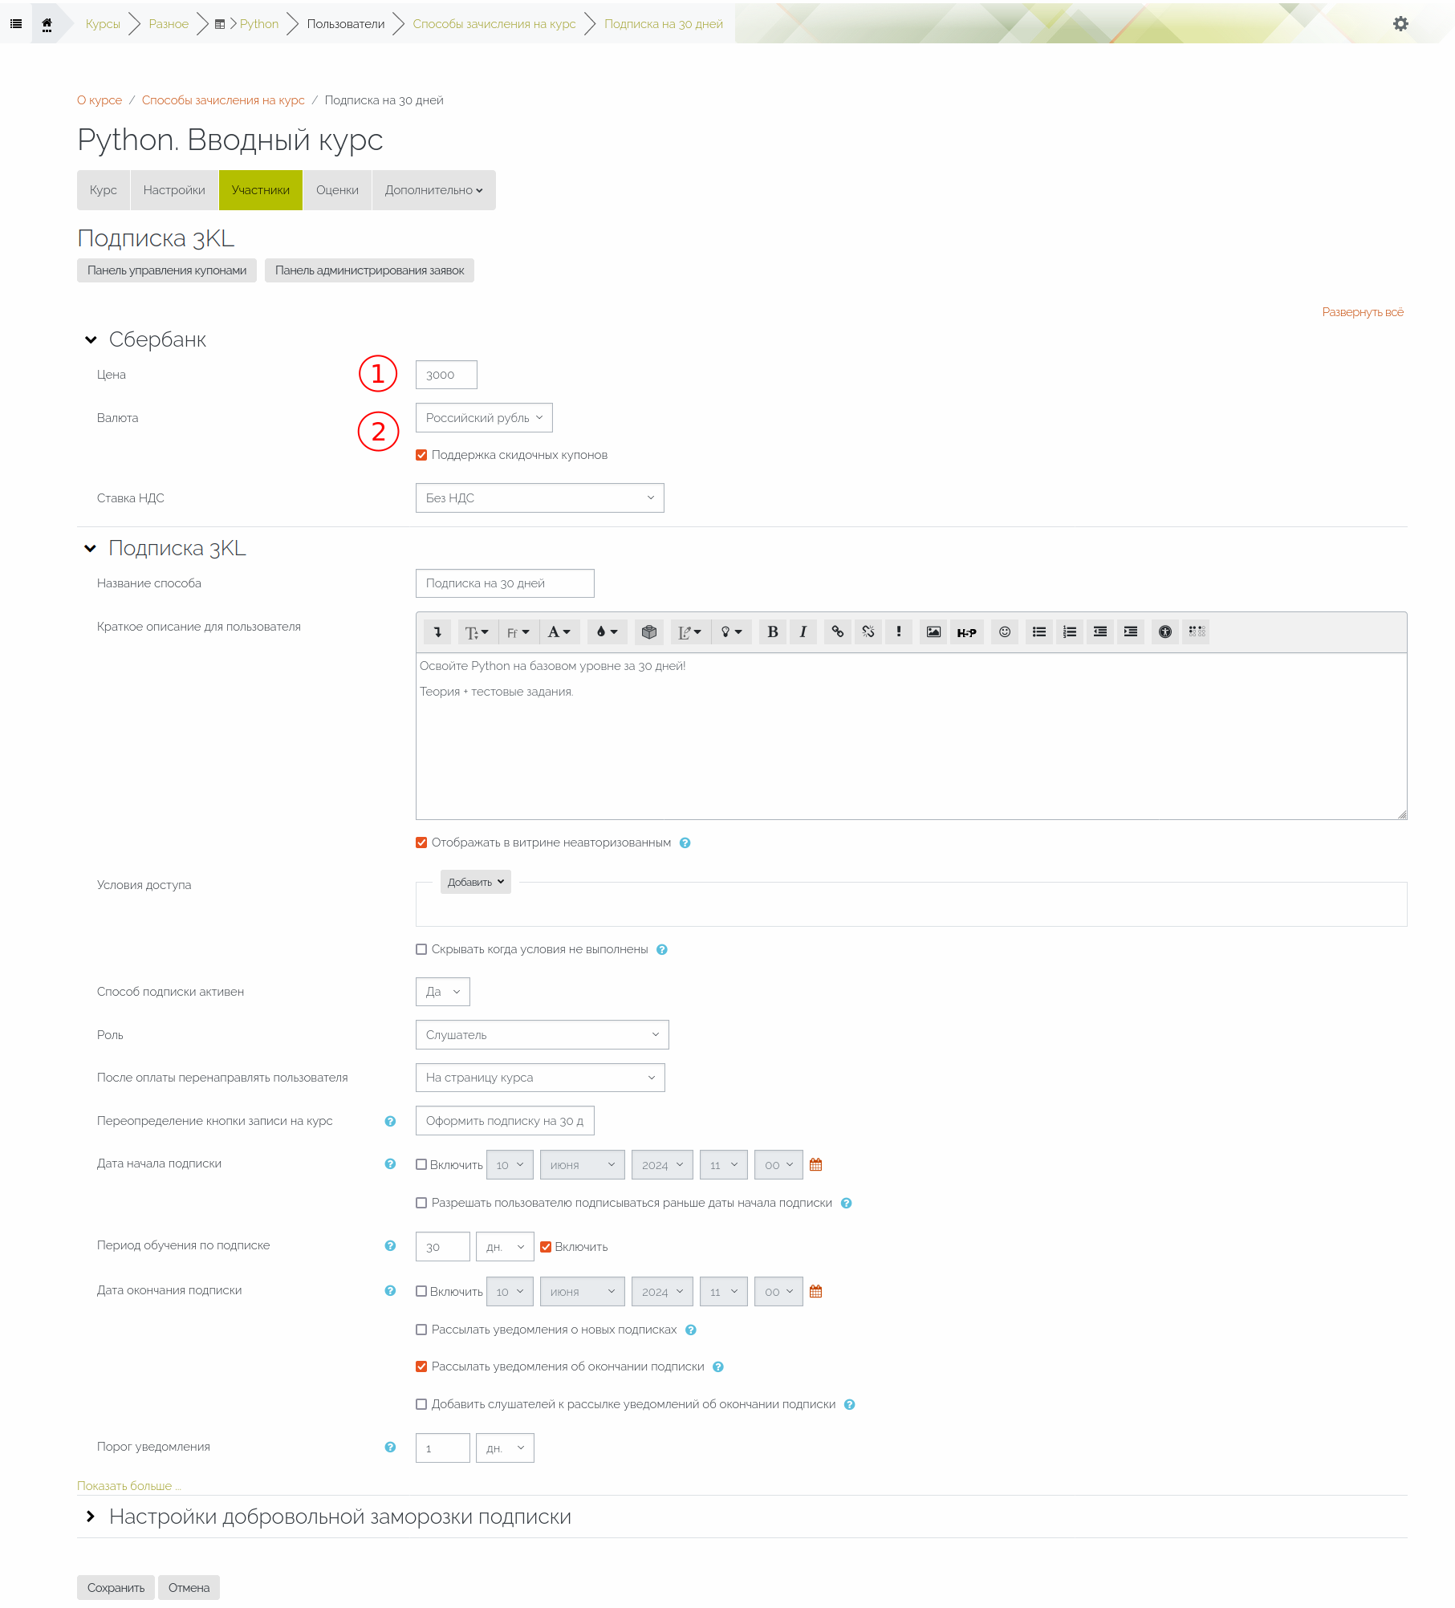Click the cube component icon in editor
This screenshot has width=1455, height=1608.
[649, 632]
